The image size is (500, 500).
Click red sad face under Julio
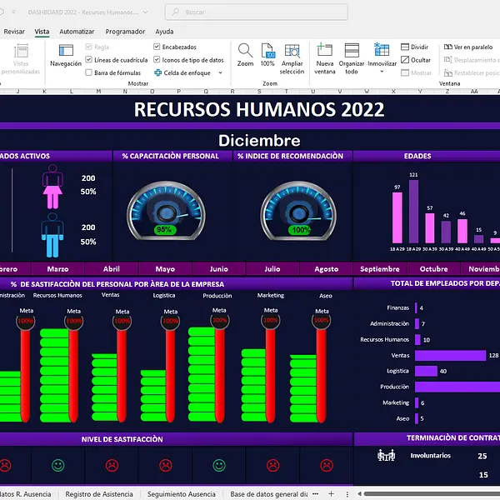coord(273,465)
